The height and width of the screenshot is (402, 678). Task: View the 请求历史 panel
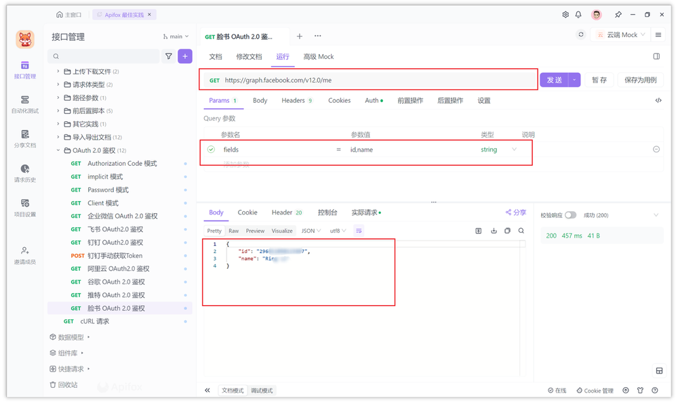tap(25, 175)
